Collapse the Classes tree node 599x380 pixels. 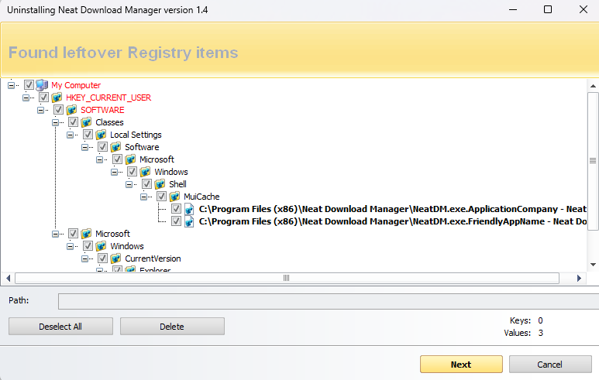[x=57, y=122]
